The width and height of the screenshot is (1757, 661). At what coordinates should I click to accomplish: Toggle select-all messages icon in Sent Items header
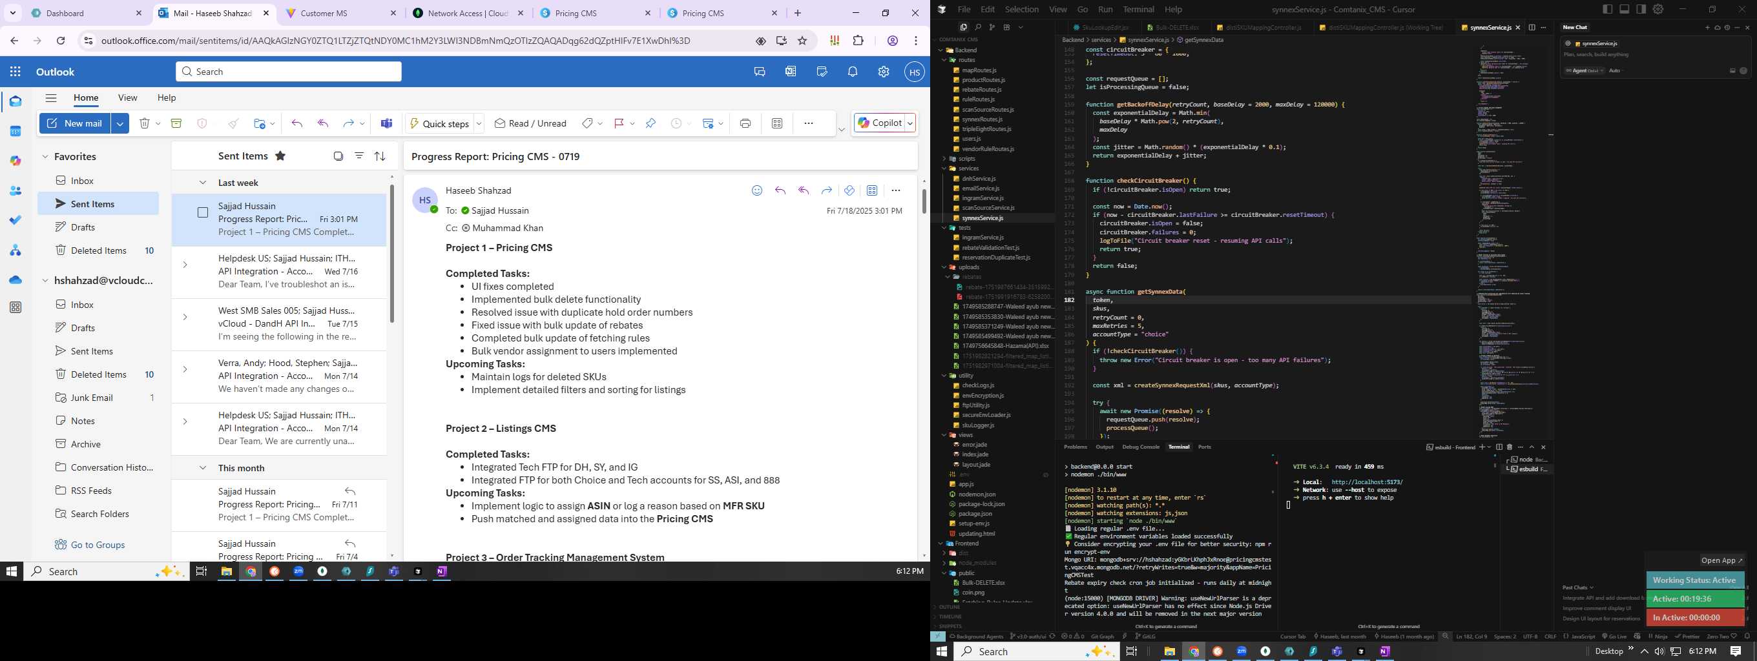338,156
